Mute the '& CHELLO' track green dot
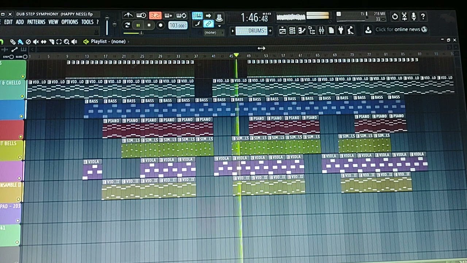The height and width of the screenshot is (263, 467). click(22, 96)
